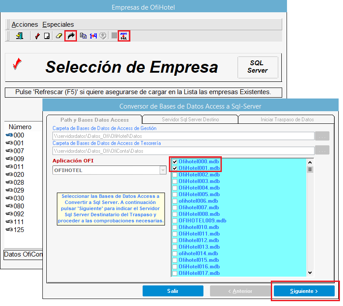Check OfiHotel002.mdb checkbox
This screenshot has height=306, width=343.
click(175, 175)
